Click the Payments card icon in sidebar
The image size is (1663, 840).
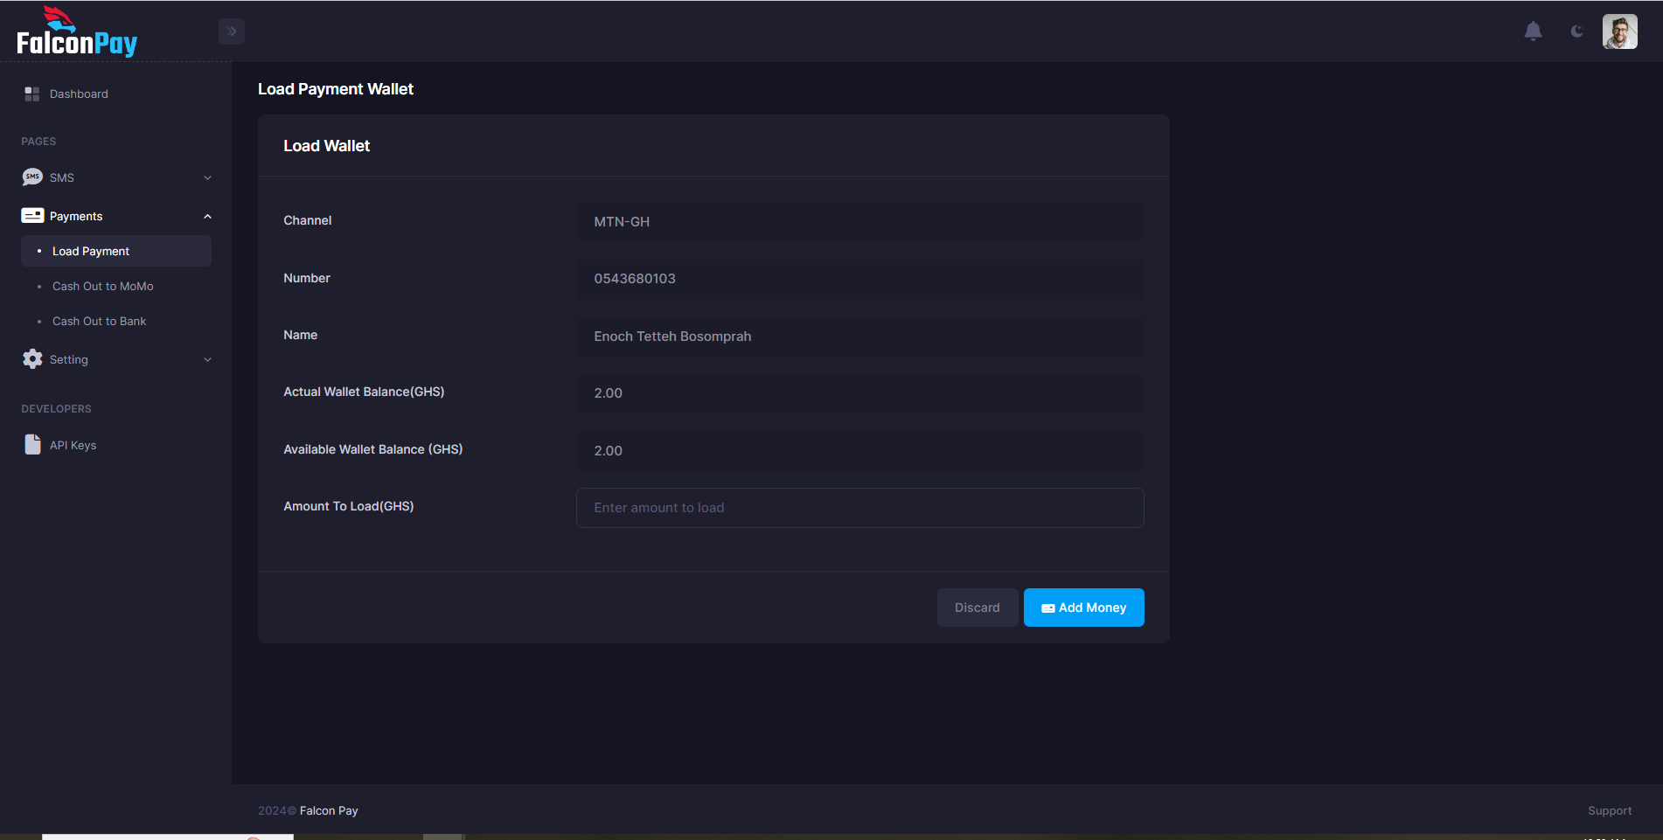32,215
